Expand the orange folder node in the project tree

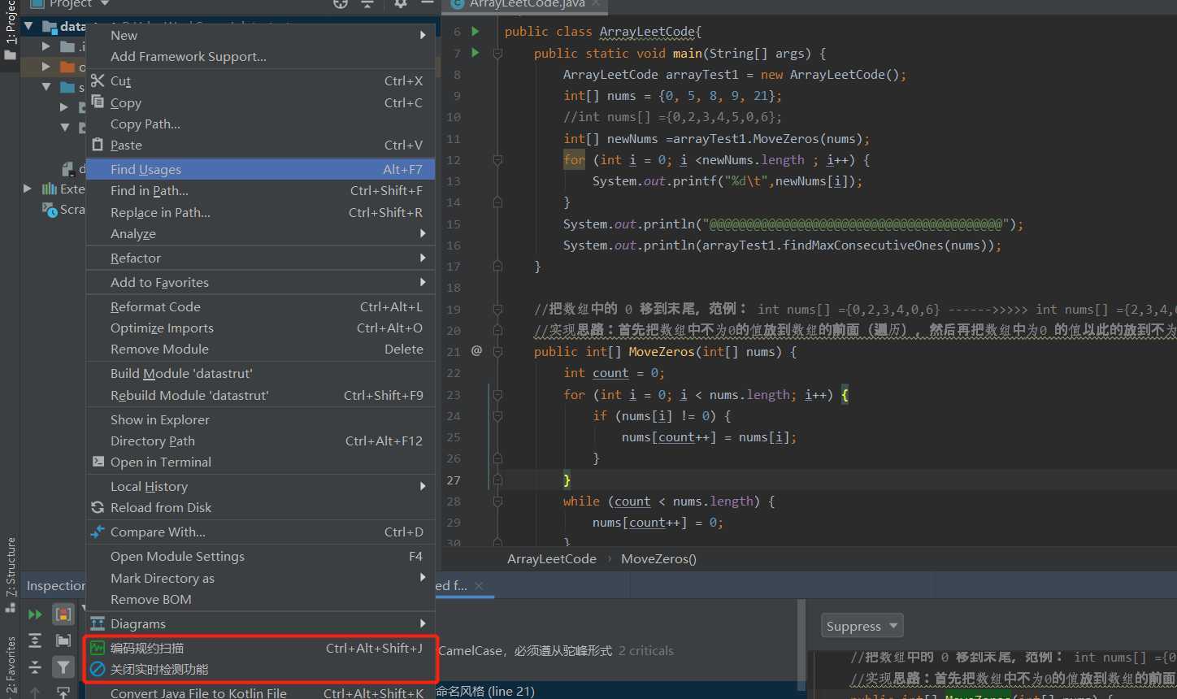click(47, 67)
